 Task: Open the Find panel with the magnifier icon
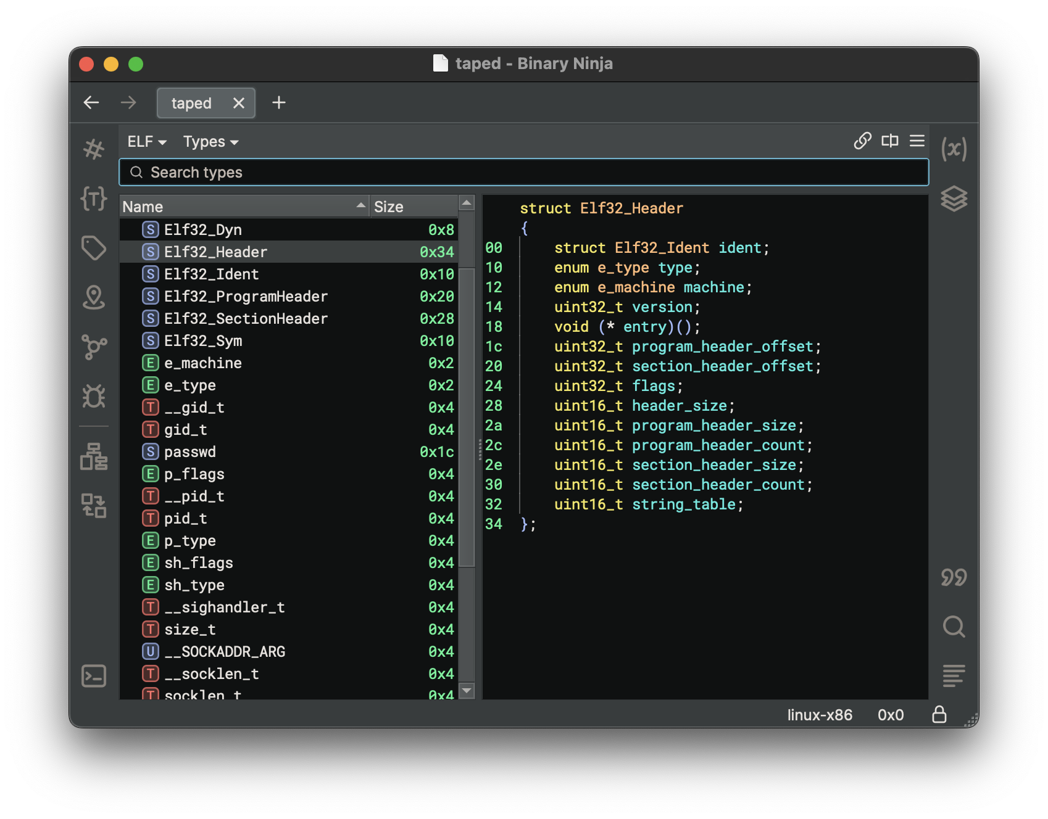[x=954, y=627]
